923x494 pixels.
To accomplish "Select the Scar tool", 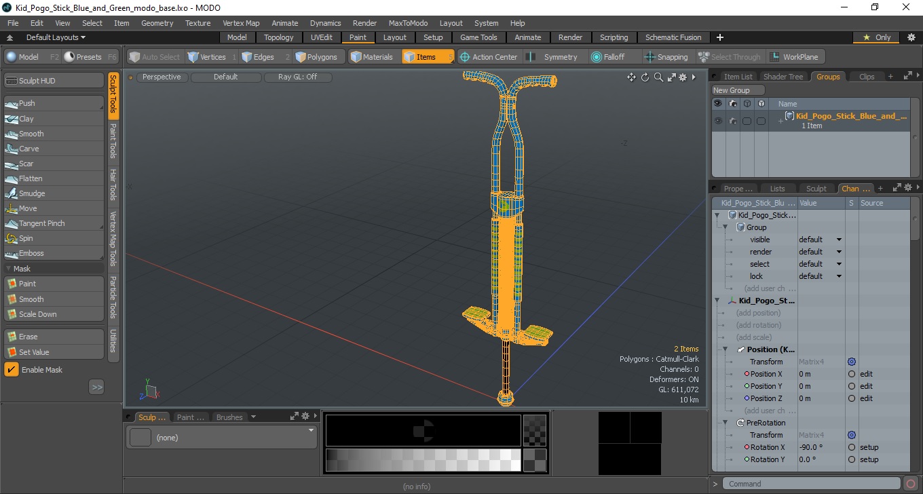I will (x=54, y=164).
